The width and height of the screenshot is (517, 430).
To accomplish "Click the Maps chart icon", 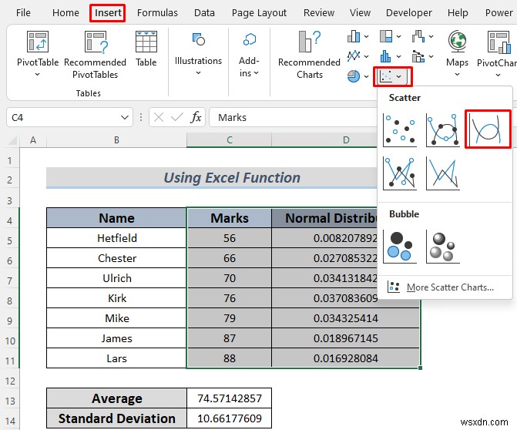I will click(458, 41).
